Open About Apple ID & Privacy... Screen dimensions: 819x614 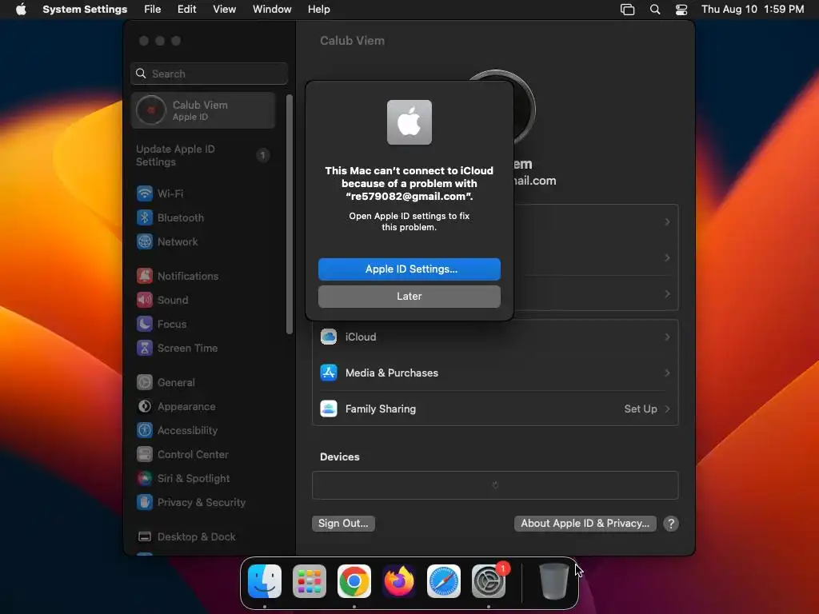585,523
